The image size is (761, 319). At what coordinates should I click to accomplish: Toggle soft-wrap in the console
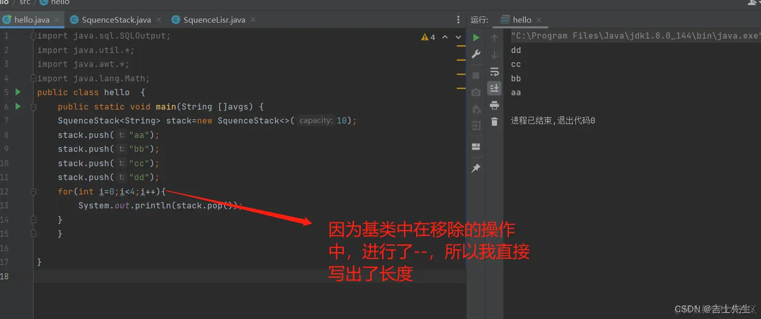click(494, 72)
